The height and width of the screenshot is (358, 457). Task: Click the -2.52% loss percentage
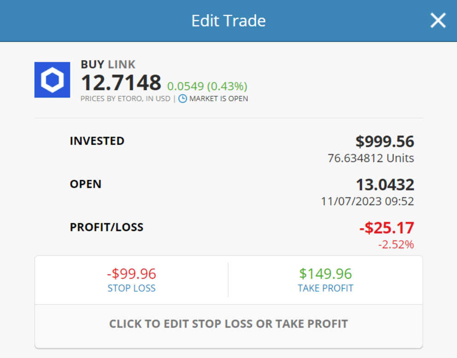[396, 244]
